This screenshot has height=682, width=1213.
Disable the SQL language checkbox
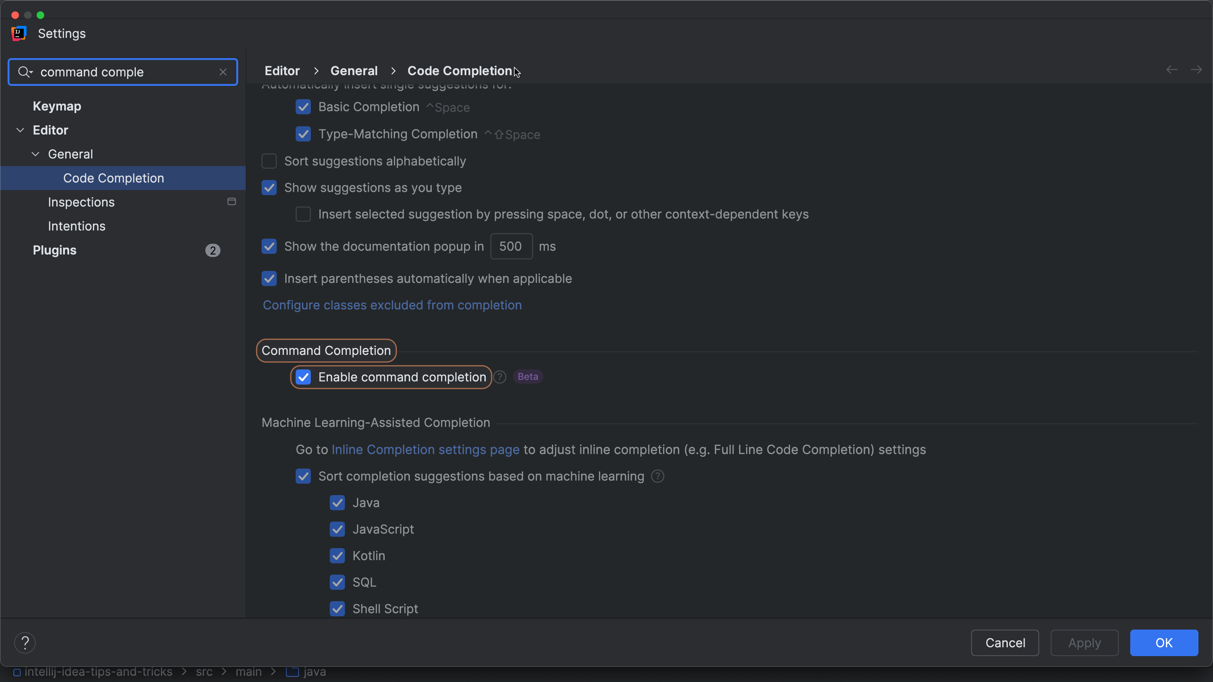[337, 582]
